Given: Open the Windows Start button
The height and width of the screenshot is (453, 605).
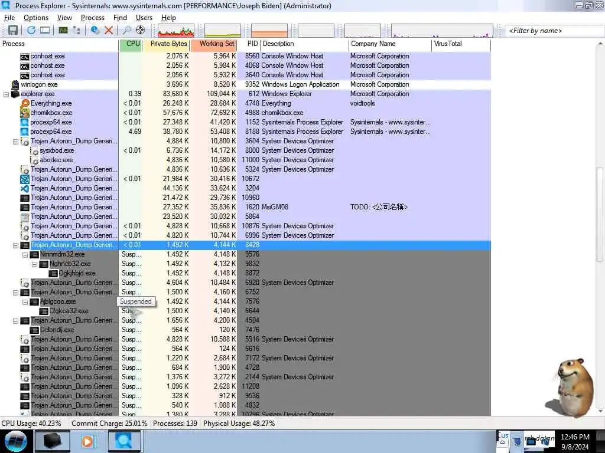Looking at the screenshot, I should point(15,441).
